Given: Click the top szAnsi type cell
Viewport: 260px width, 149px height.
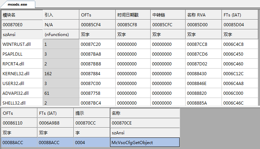Looking at the screenshot, I should (x=22, y=35).
